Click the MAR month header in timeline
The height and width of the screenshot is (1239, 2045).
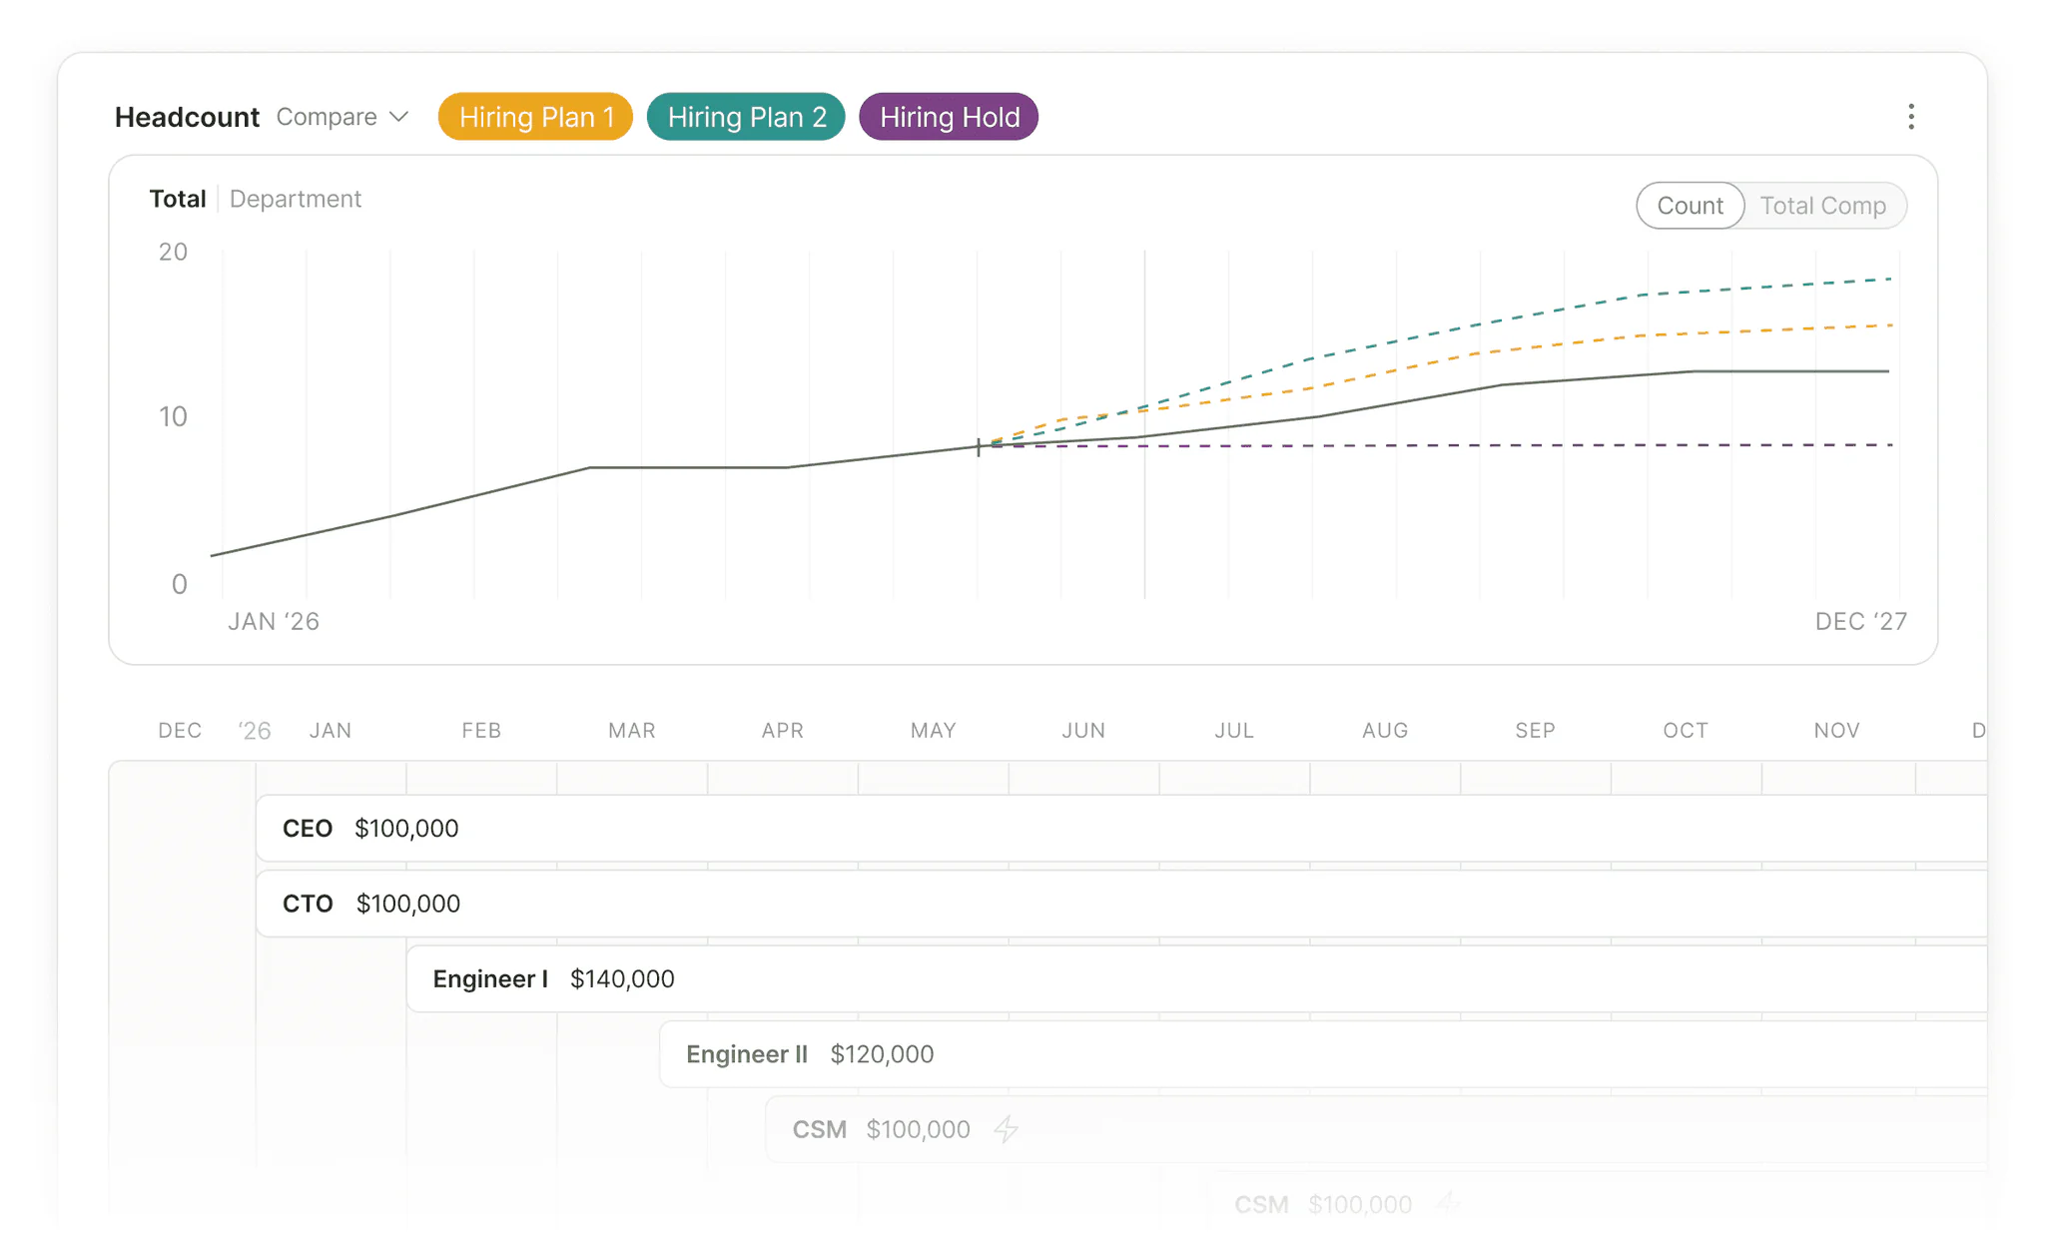click(632, 731)
